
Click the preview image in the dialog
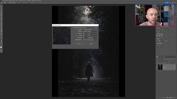[62, 35]
